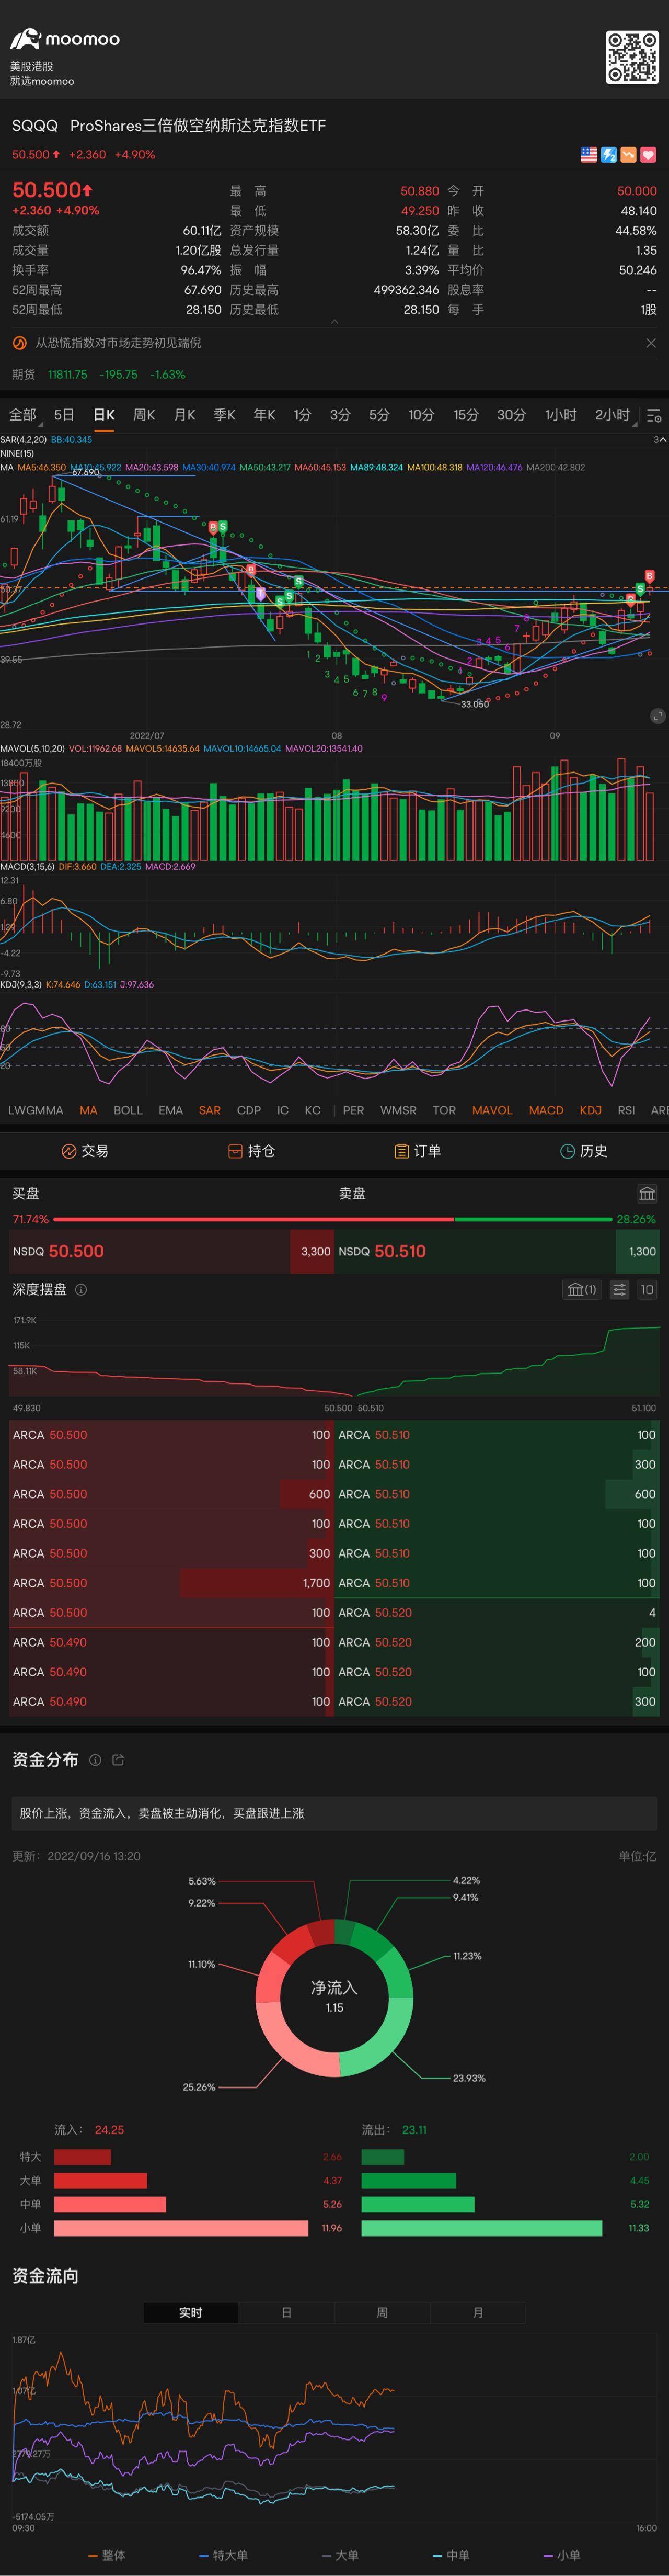Select the 全部 timeframe dropdown

[x=24, y=415]
